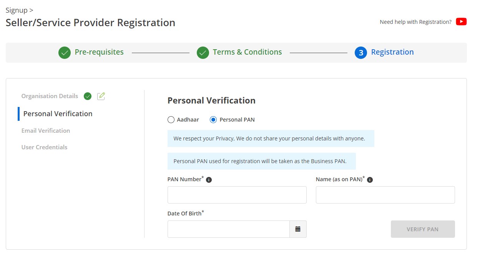
Task: Edit Organisation Details with pencil icon
Action: coord(101,96)
